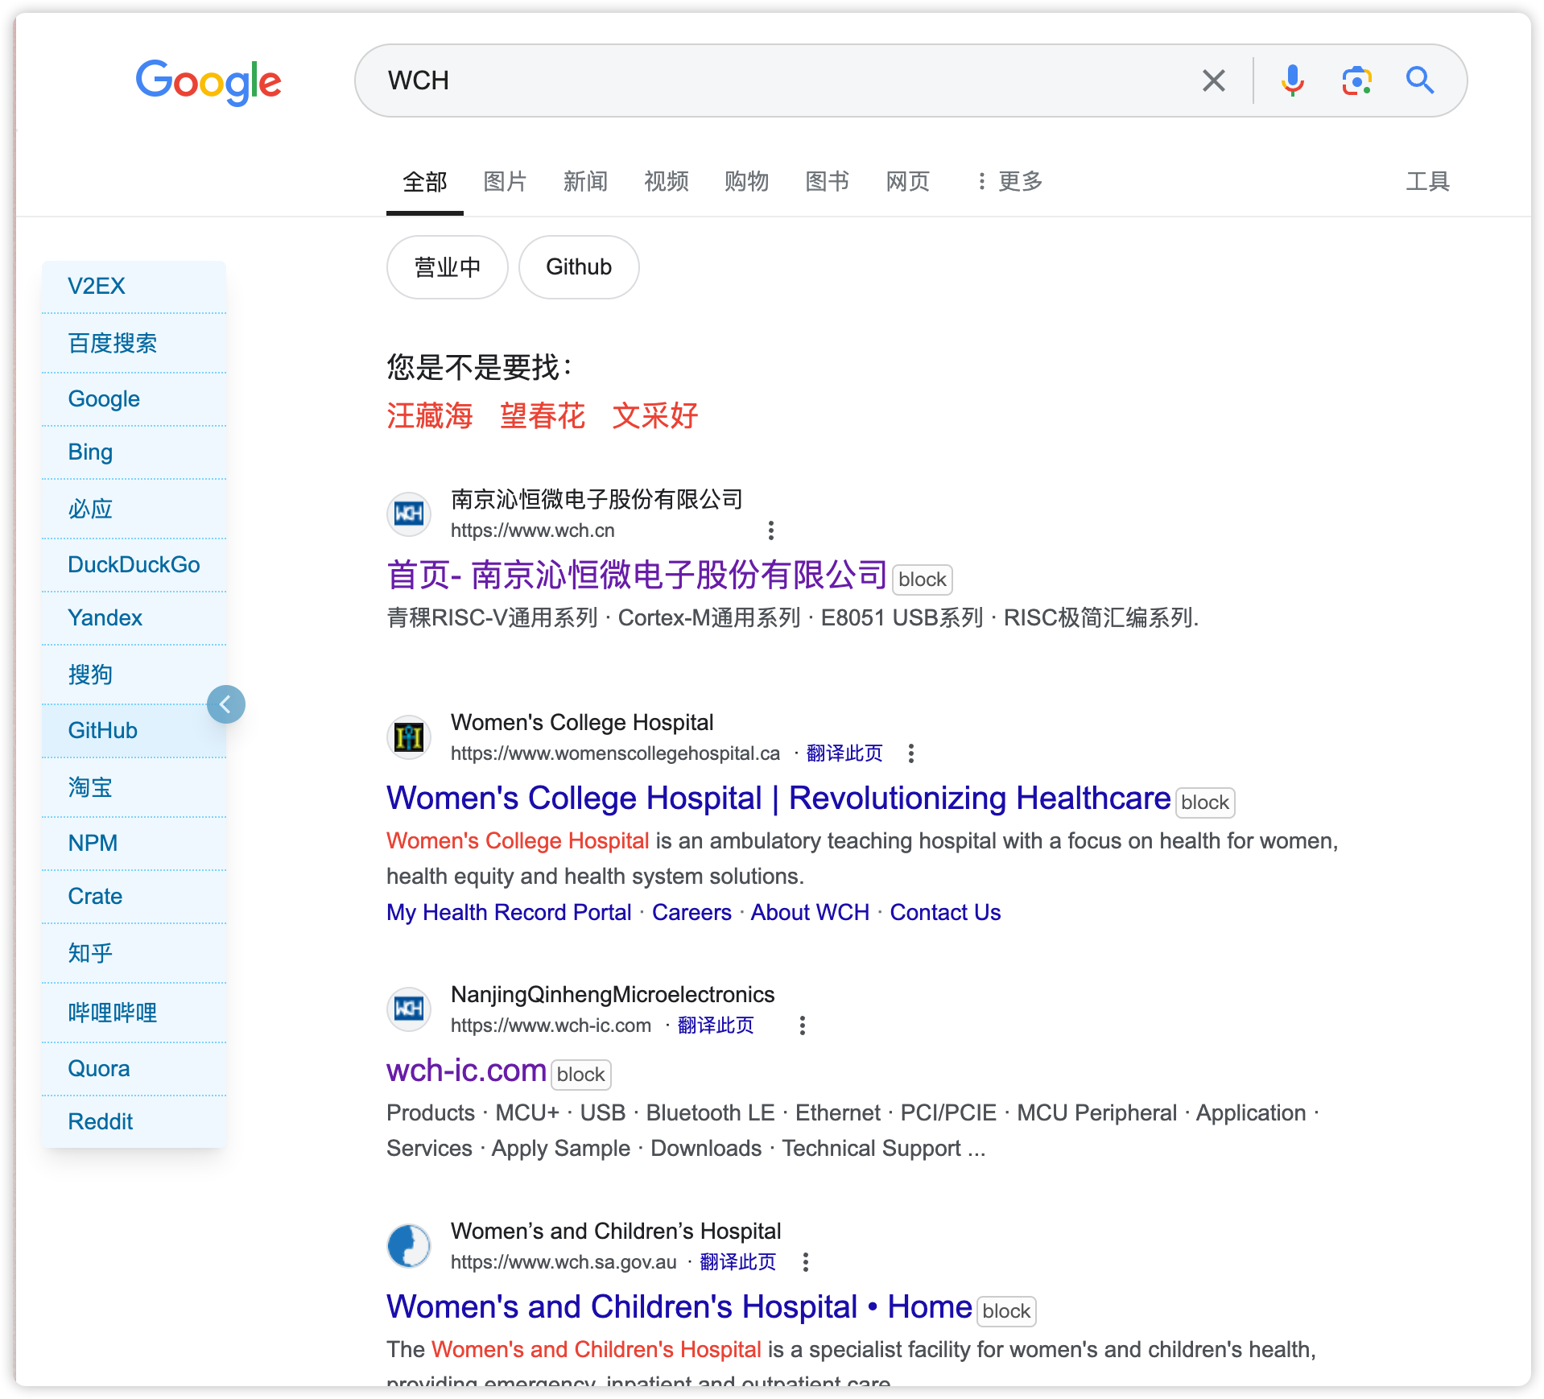This screenshot has width=1544, height=1399.
Task: Open My Health Record Portal sitelink
Action: point(509,913)
